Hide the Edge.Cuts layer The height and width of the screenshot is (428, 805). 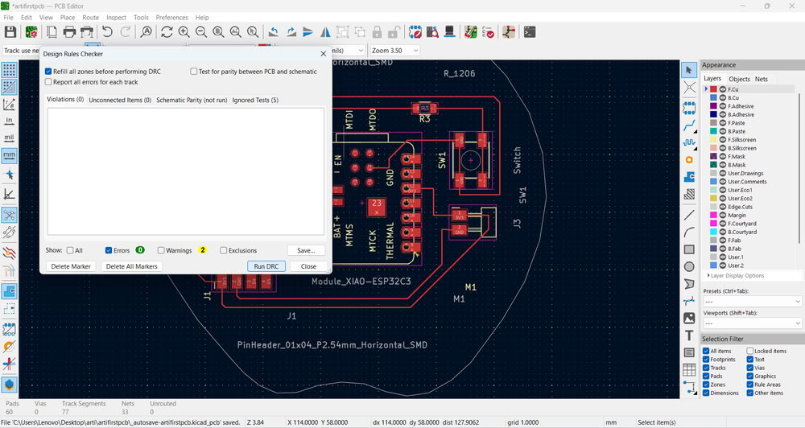[722, 207]
